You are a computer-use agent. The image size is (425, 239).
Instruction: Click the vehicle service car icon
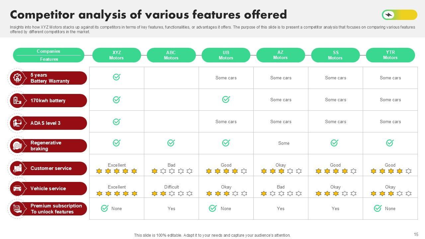17,189
